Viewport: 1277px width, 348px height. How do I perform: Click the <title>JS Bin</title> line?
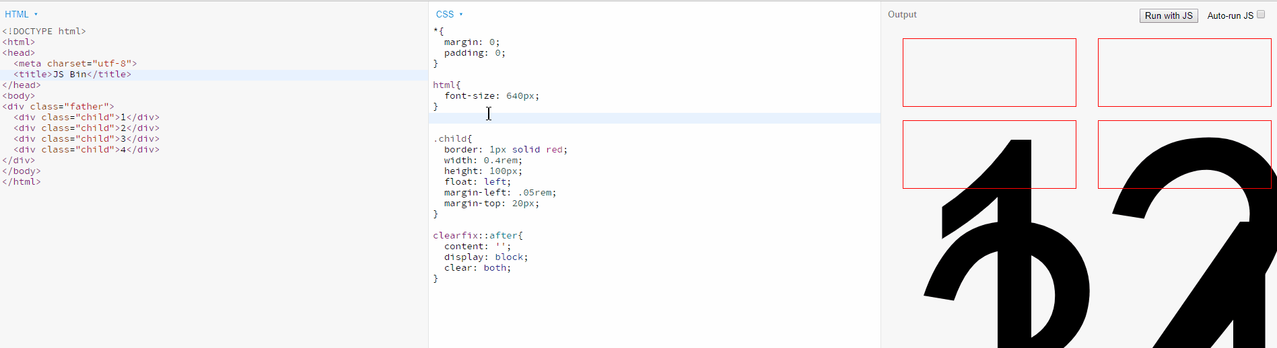(x=72, y=74)
